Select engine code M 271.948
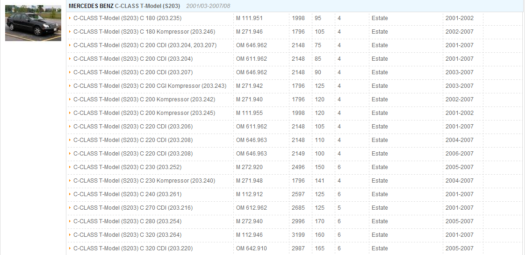This screenshot has width=526, height=255. (249, 181)
